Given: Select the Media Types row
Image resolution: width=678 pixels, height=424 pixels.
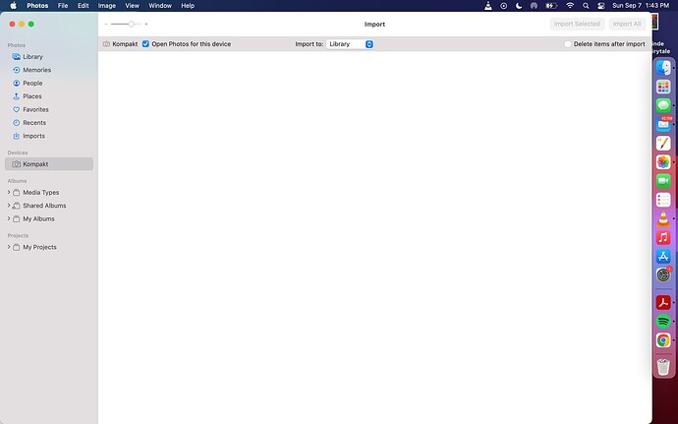Looking at the screenshot, I should point(49,192).
